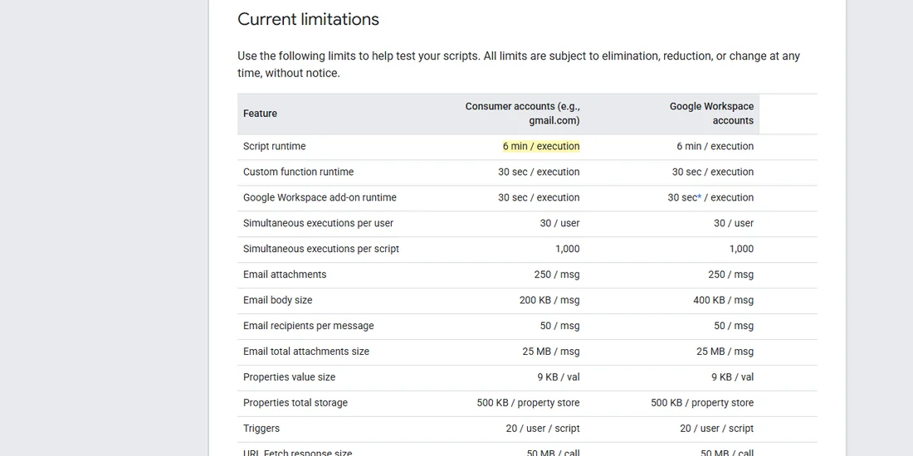Click the '200 KB / msg' consumer value
The image size is (913, 456).
(x=549, y=300)
